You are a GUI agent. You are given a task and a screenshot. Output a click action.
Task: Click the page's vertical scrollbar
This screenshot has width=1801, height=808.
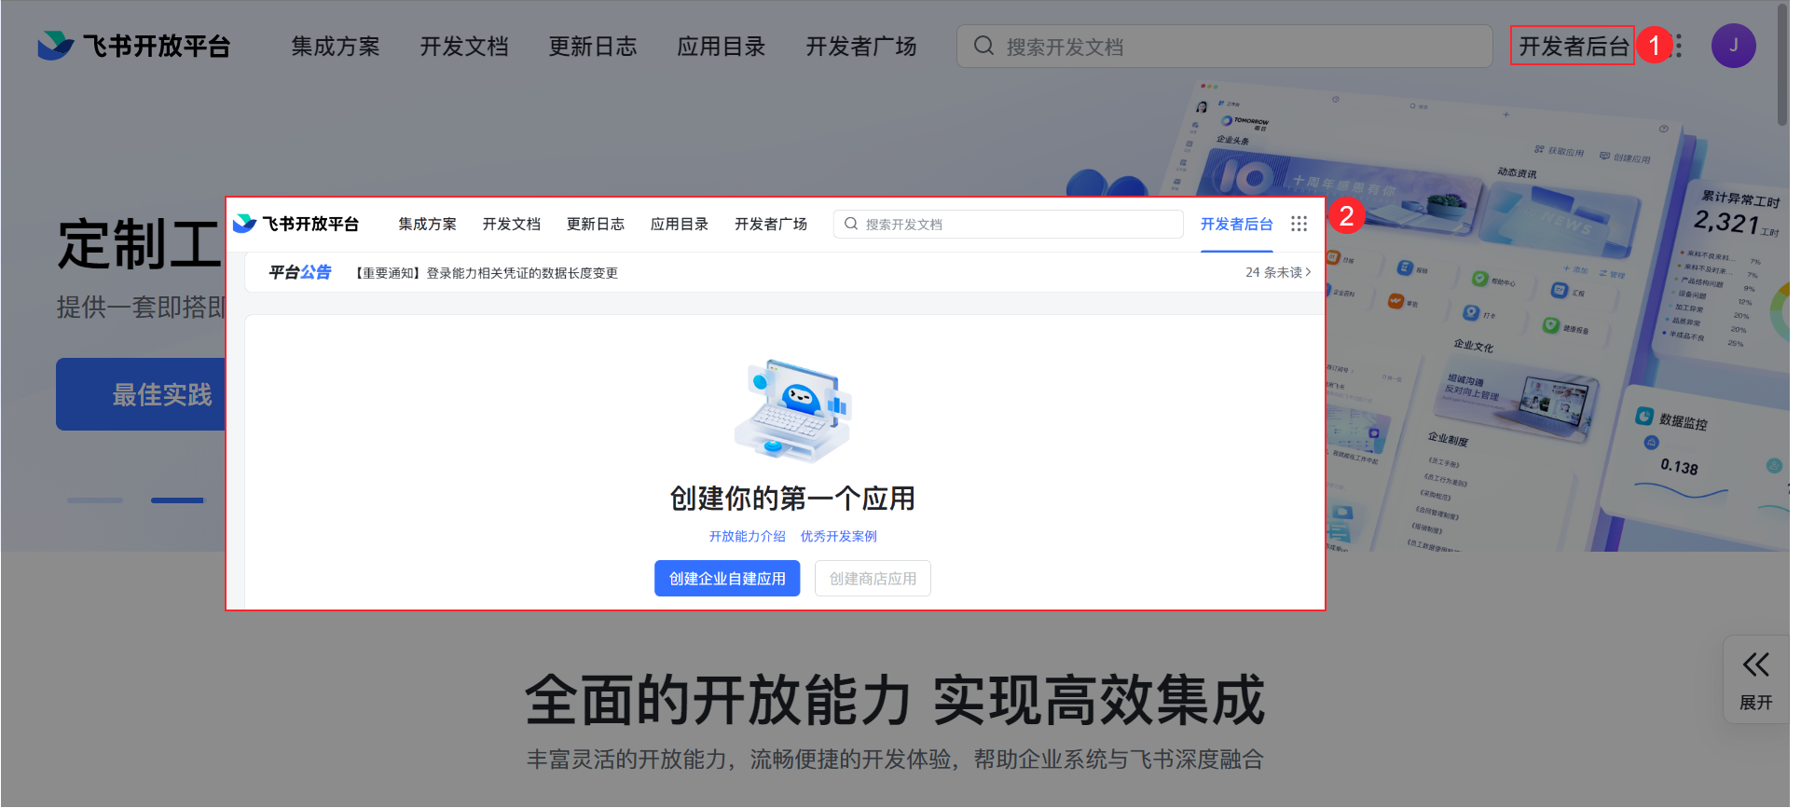(1783, 63)
